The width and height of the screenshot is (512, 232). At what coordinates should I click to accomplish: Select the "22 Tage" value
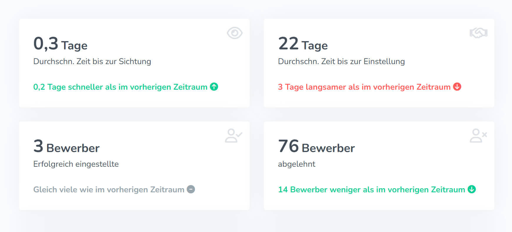coord(303,44)
